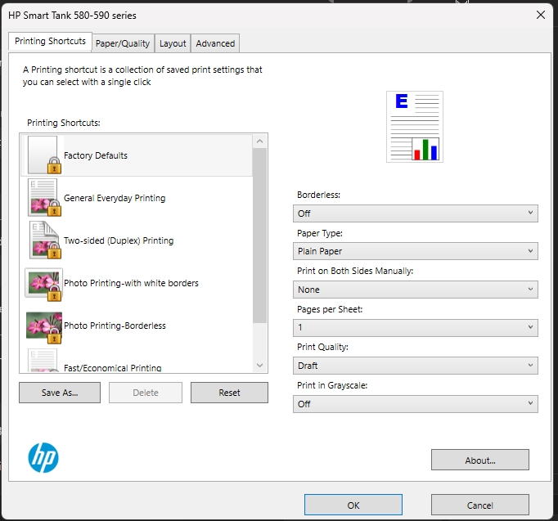This screenshot has height=521, width=558.
Task: Click the Save As... button
Action: 60,393
